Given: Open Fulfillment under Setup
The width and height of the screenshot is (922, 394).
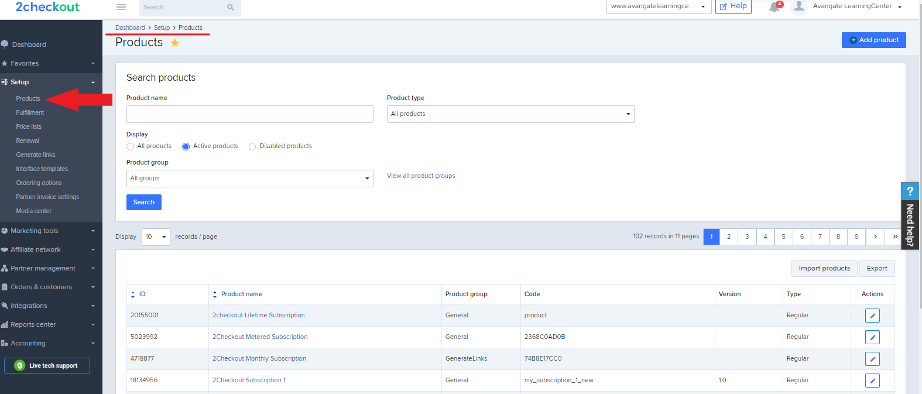Looking at the screenshot, I should click(x=30, y=112).
